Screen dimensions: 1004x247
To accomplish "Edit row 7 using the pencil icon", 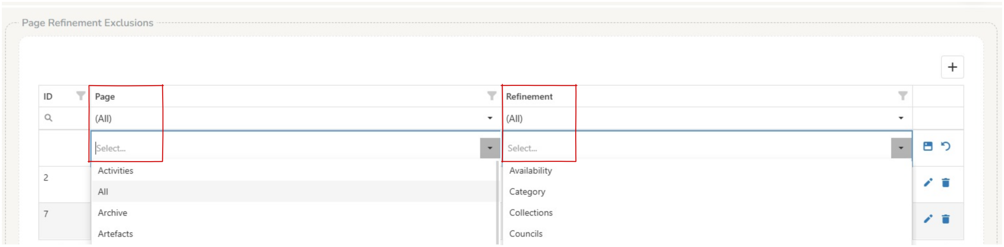I will (x=928, y=219).
